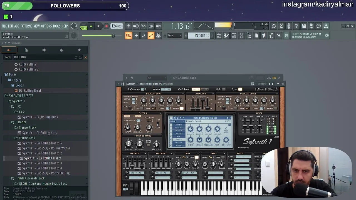Screen dimensions: 356x200
Task: Toggle the CHORUS effect checkbox
Action: point(171,134)
